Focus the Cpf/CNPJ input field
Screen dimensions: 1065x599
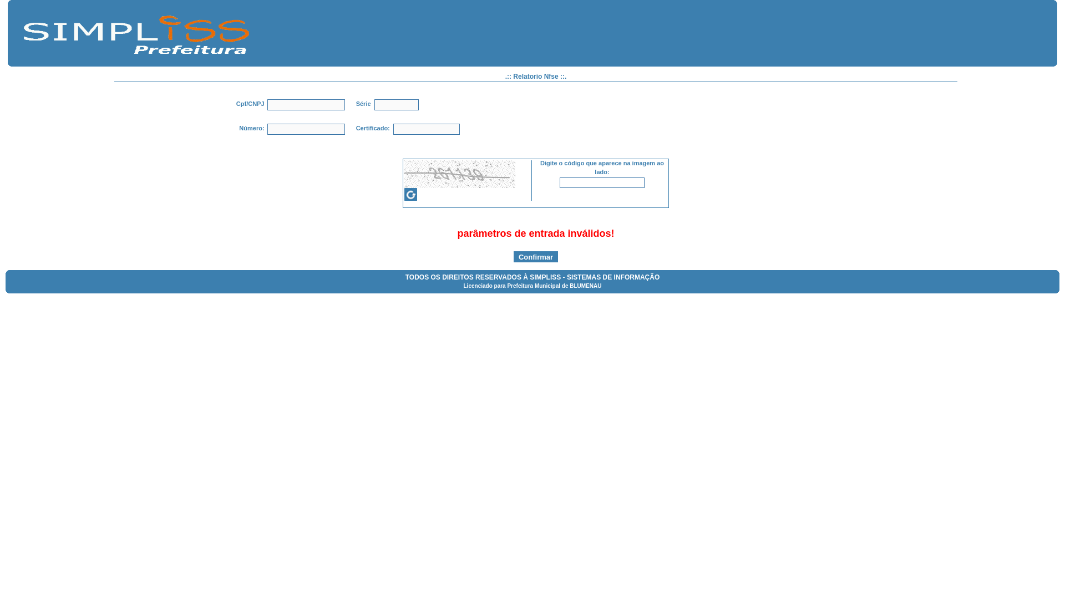coord(306,105)
